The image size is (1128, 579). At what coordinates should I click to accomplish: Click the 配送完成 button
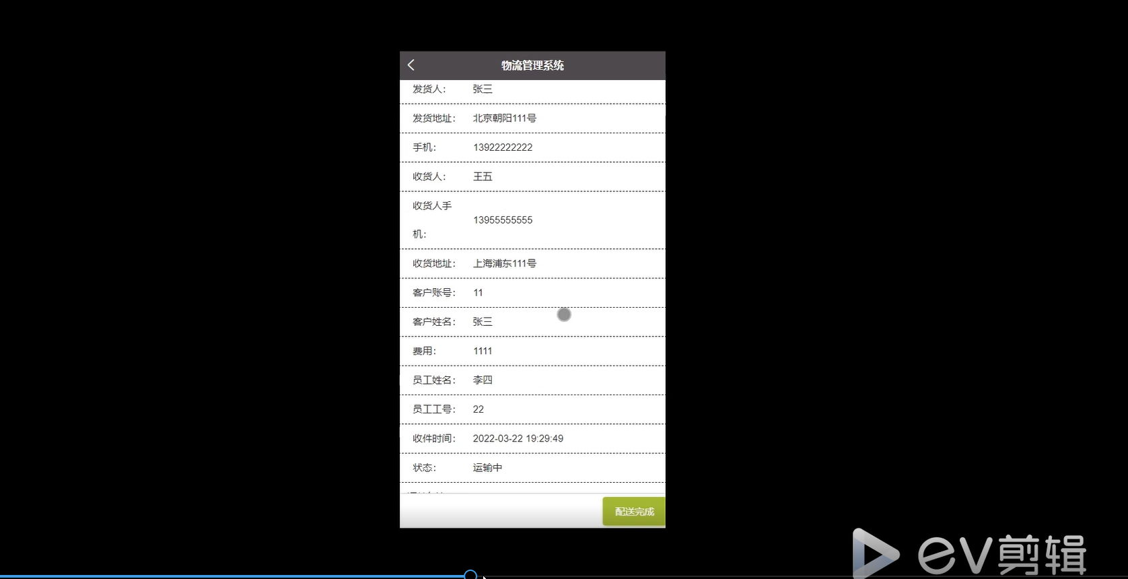[x=634, y=512]
